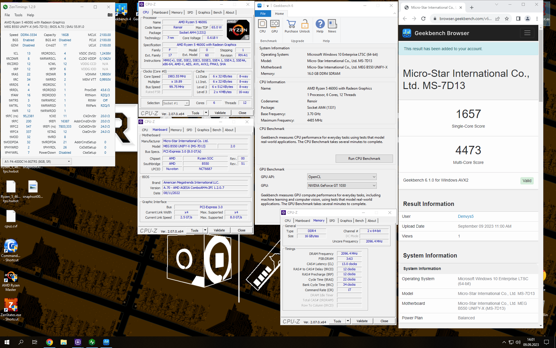The image size is (556, 348).
Task: Open the News icon in Geekbench ribbon
Action: pos(332,26)
